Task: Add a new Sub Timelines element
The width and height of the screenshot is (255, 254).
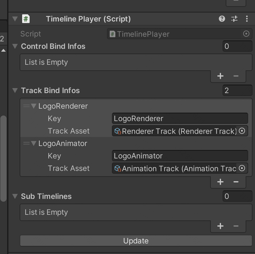Action: coord(220,226)
